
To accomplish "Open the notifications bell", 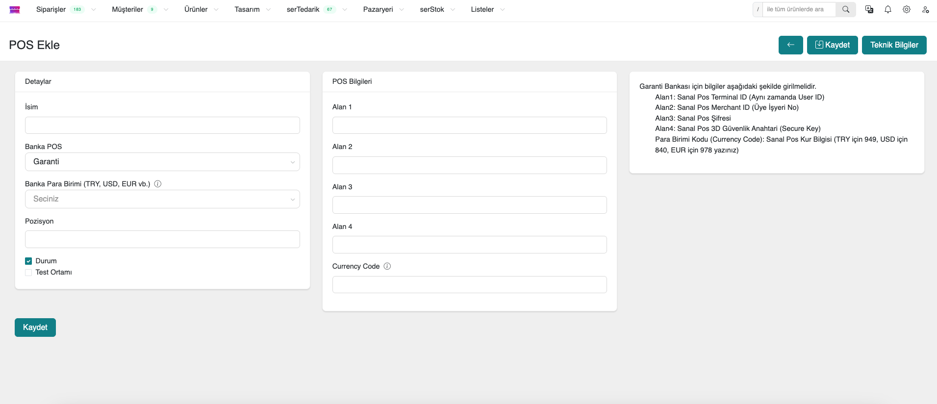I will (888, 9).
